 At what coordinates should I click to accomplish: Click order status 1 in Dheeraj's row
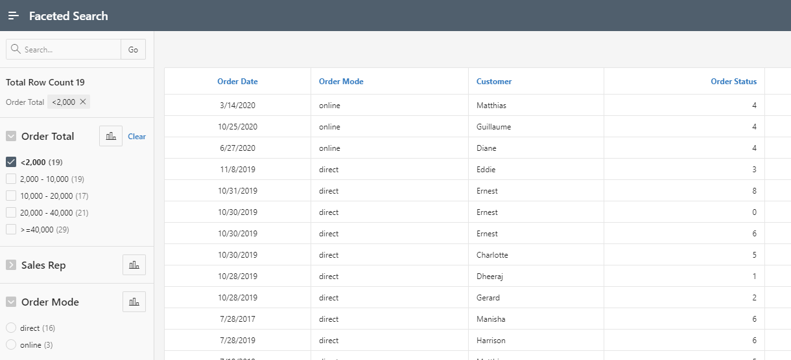(684, 276)
